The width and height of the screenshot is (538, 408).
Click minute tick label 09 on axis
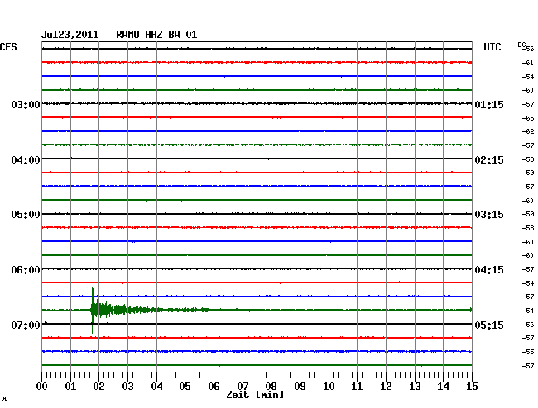click(x=300, y=387)
